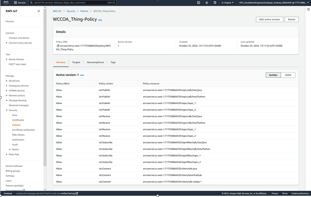Click Info link beside Active version
This screenshot has width=311, height=197.
82,75
